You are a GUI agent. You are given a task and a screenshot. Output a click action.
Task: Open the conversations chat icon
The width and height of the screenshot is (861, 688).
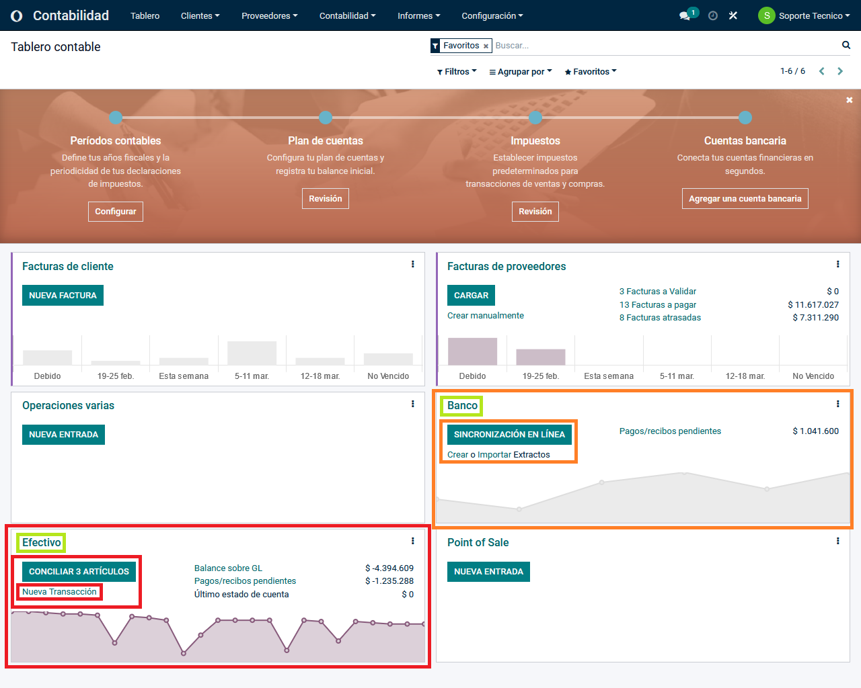(685, 15)
